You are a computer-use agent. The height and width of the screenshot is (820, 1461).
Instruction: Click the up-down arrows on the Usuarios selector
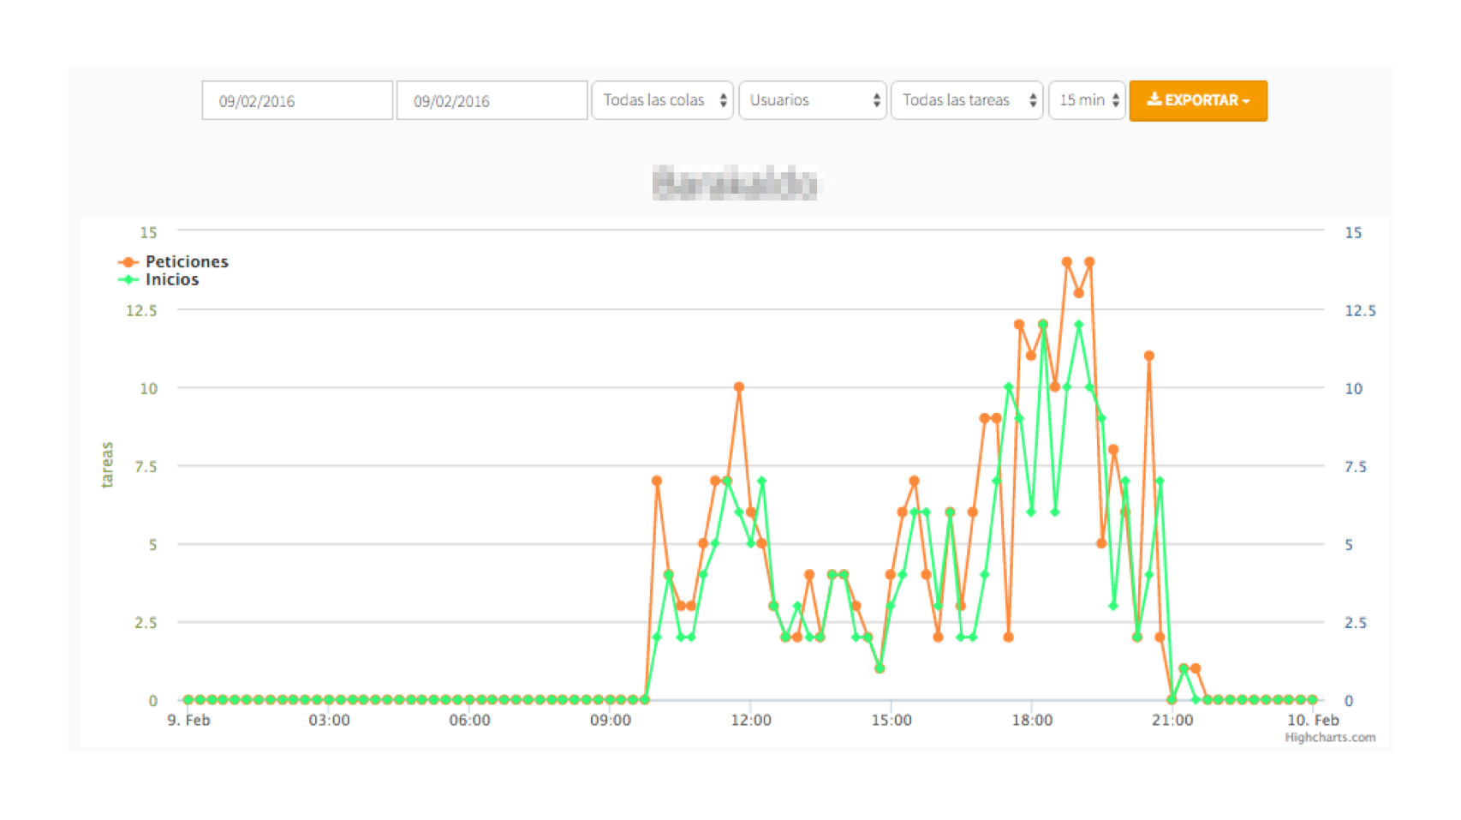tap(876, 100)
